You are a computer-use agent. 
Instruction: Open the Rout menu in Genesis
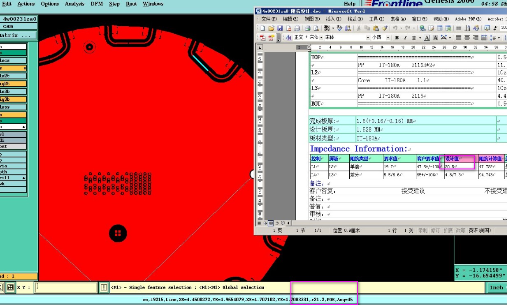(x=131, y=4)
